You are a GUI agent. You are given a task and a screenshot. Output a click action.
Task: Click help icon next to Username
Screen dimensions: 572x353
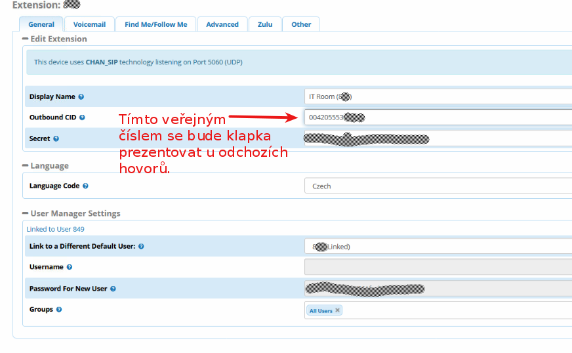click(x=70, y=268)
